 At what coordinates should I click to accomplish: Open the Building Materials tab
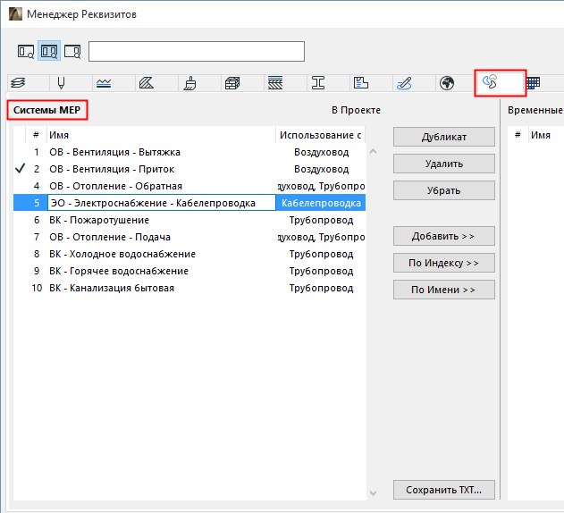[232, 83]
